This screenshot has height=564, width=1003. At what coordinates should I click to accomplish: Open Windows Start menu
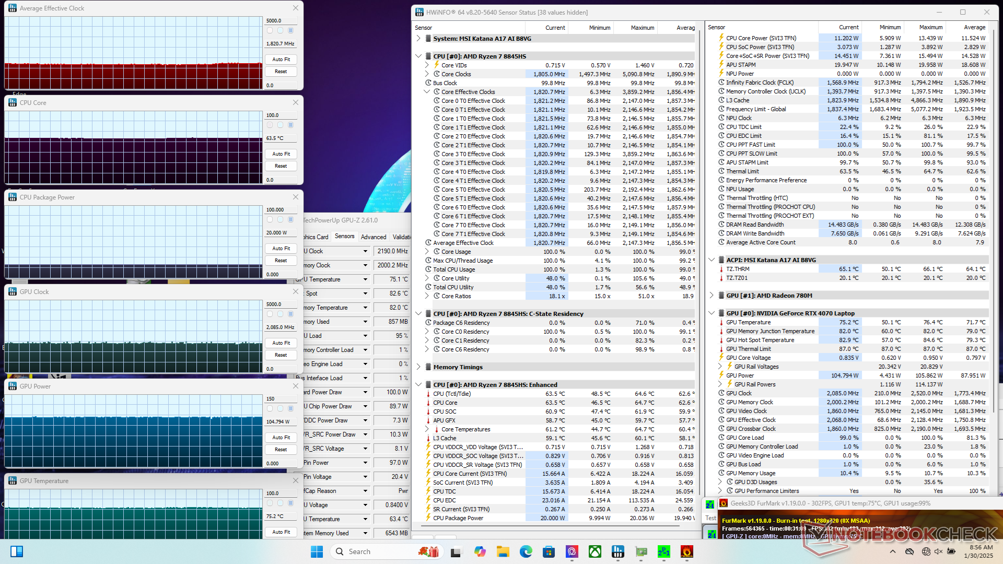pos(317,551)
